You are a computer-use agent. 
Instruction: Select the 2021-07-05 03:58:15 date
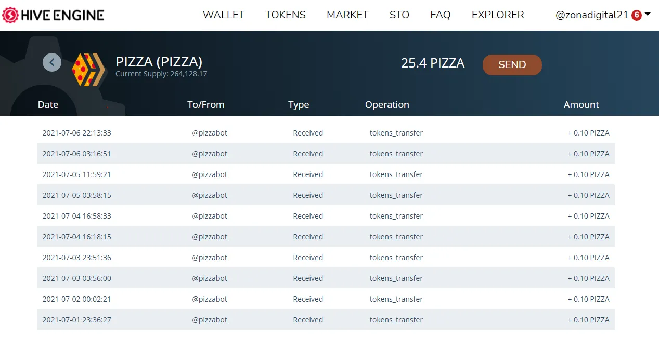click(77, 195)
